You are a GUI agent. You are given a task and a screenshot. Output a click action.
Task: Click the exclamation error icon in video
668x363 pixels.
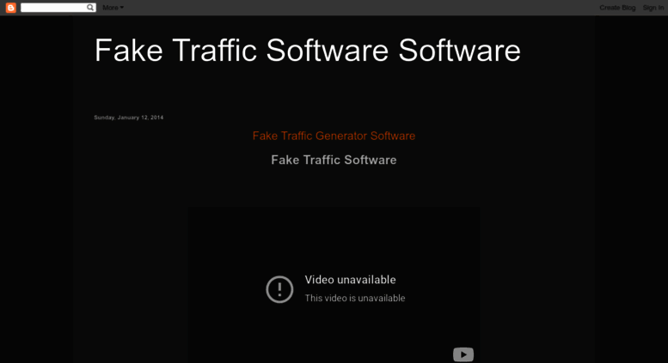[x=279, y=289]
